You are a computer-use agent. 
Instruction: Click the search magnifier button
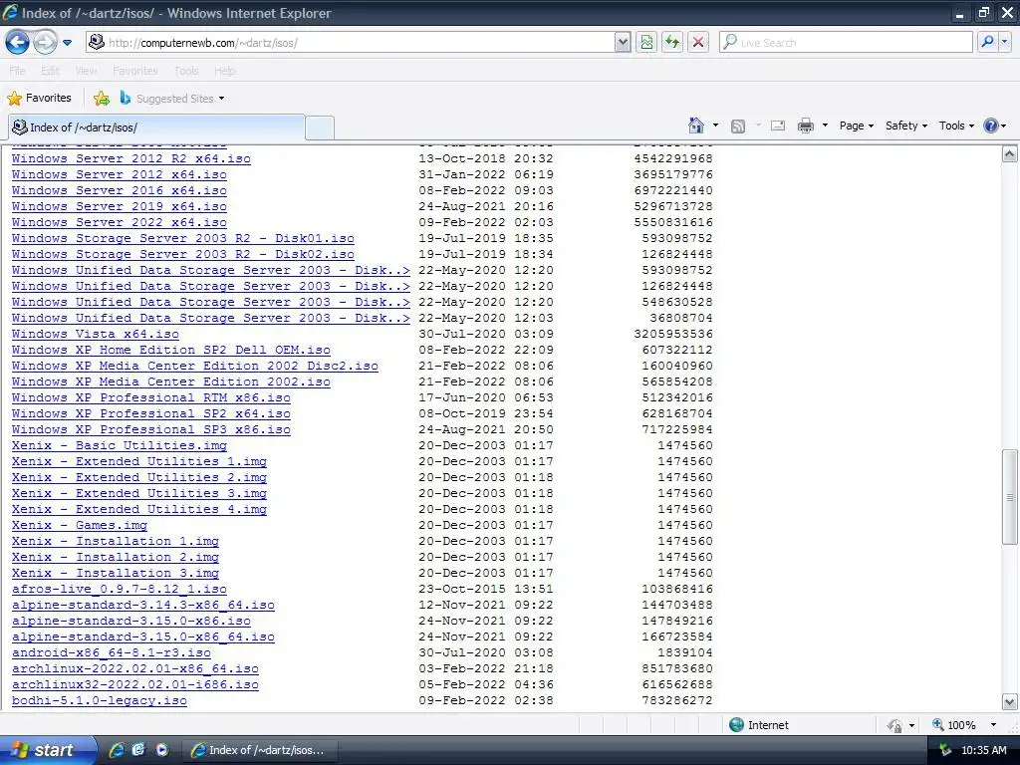pyautogui.click(x=987, y=42)
